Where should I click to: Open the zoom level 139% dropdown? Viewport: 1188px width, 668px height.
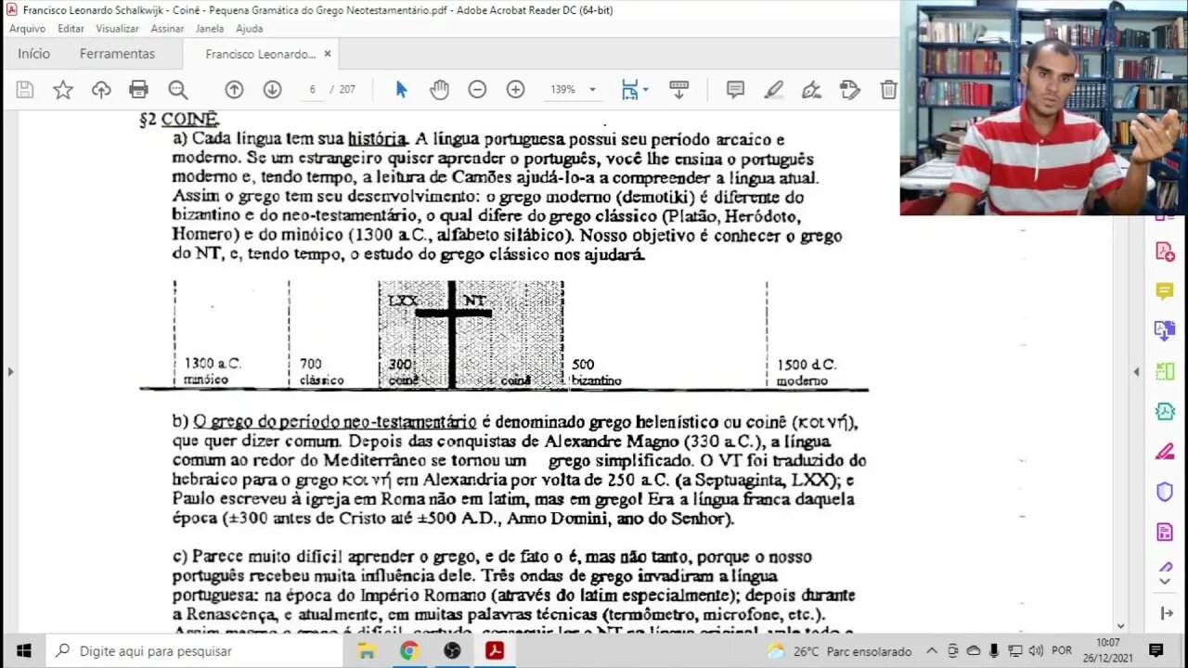click(x=573, y=90)
